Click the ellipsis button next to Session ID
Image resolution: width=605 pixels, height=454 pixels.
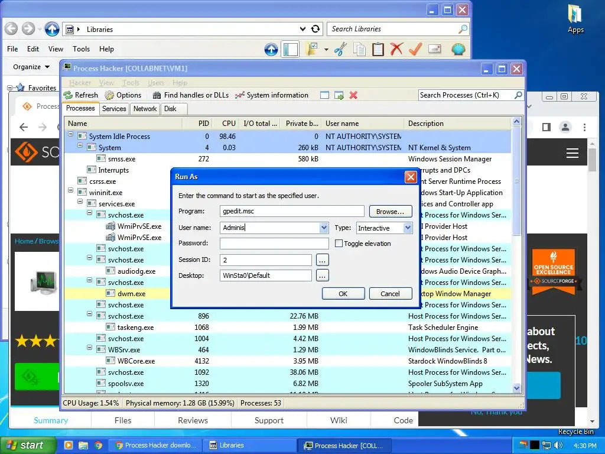click(x=322, y=260)
